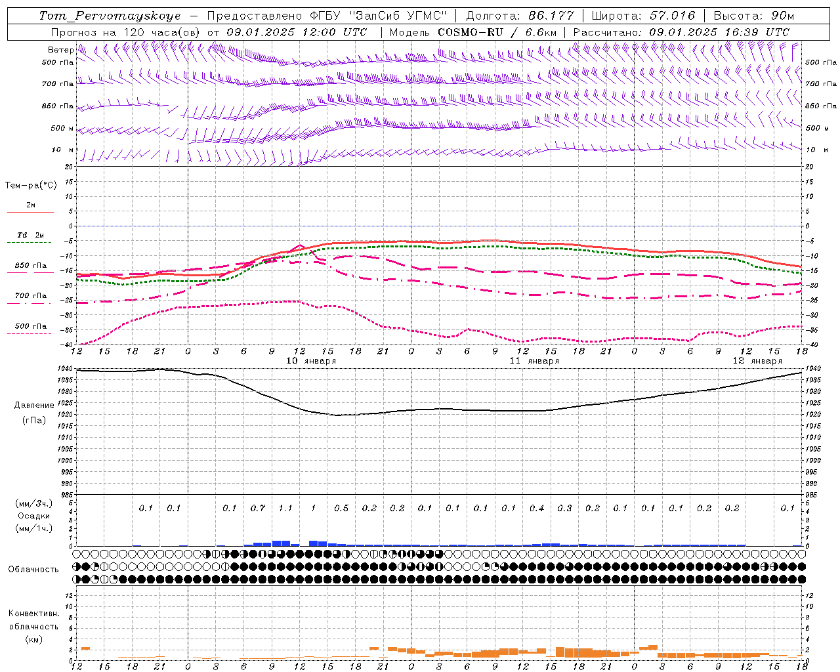Select the Td 2м dew point legend entry
Viewport: 840px width, 672px height.
31,235
